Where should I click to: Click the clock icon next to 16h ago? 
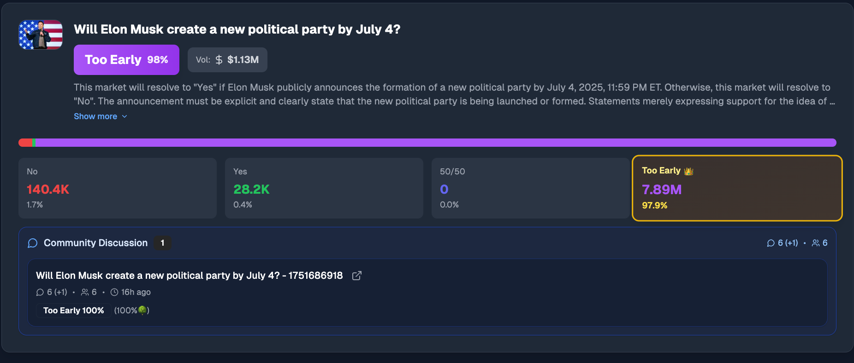[114, 292]
